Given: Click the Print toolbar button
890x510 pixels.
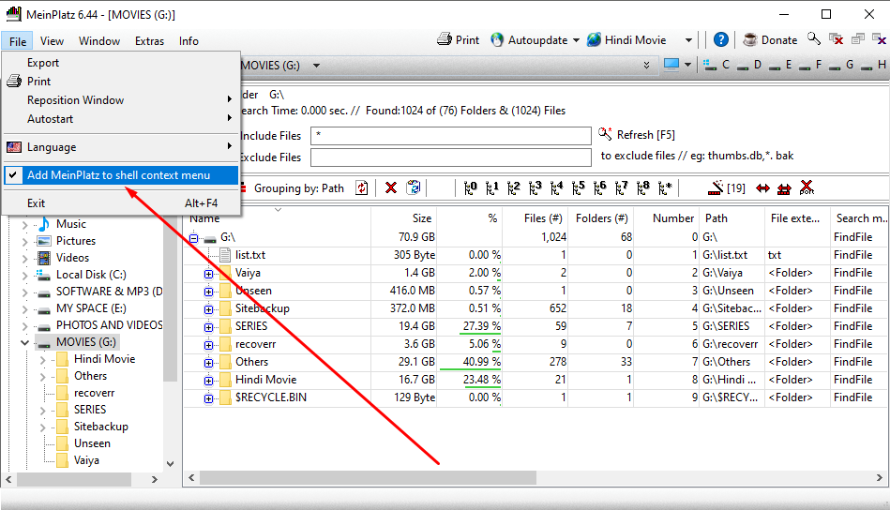Looking at the screenshot, I should coord(458,40).
